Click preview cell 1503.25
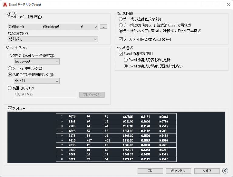Image resolution: width=233 pixels, height=177 pixels. pos(131,155)
